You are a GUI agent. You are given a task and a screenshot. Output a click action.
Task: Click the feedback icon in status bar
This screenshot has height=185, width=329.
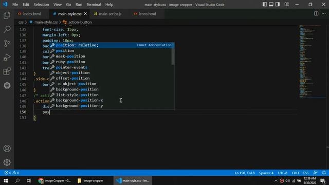point(315,173)
